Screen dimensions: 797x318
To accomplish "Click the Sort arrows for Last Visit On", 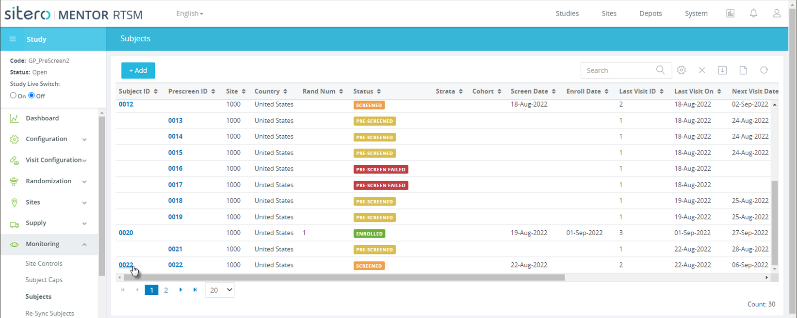I will (x=719, y=92).
